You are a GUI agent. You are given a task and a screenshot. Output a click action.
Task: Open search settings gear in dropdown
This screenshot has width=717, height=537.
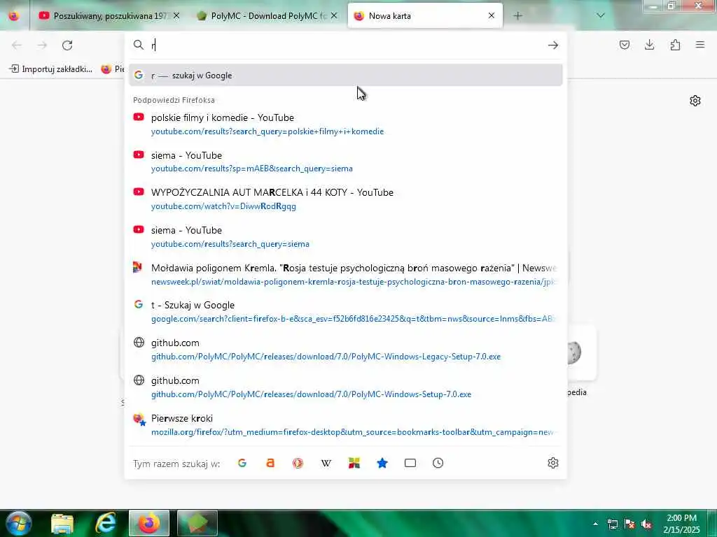click(553, 463)
